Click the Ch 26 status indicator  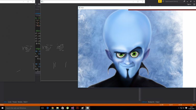[x=180, y=105]
